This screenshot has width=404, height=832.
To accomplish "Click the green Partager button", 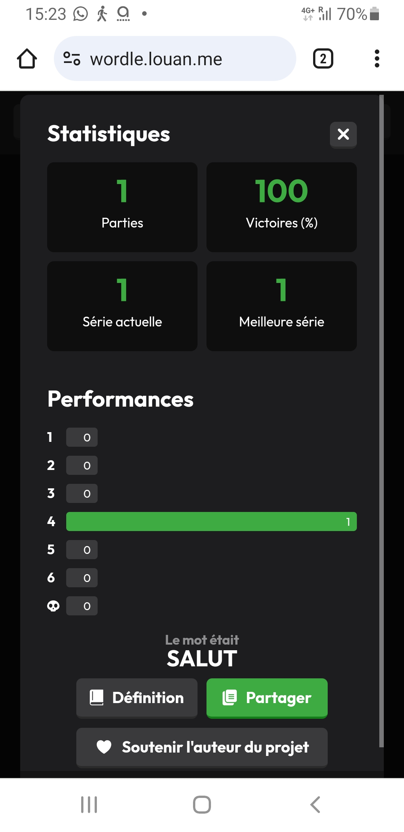I will [267, 698].
